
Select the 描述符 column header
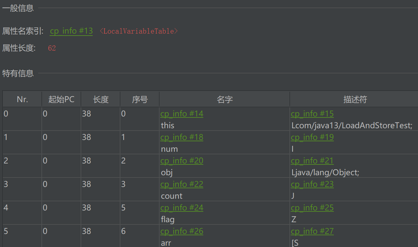[355, 99]
